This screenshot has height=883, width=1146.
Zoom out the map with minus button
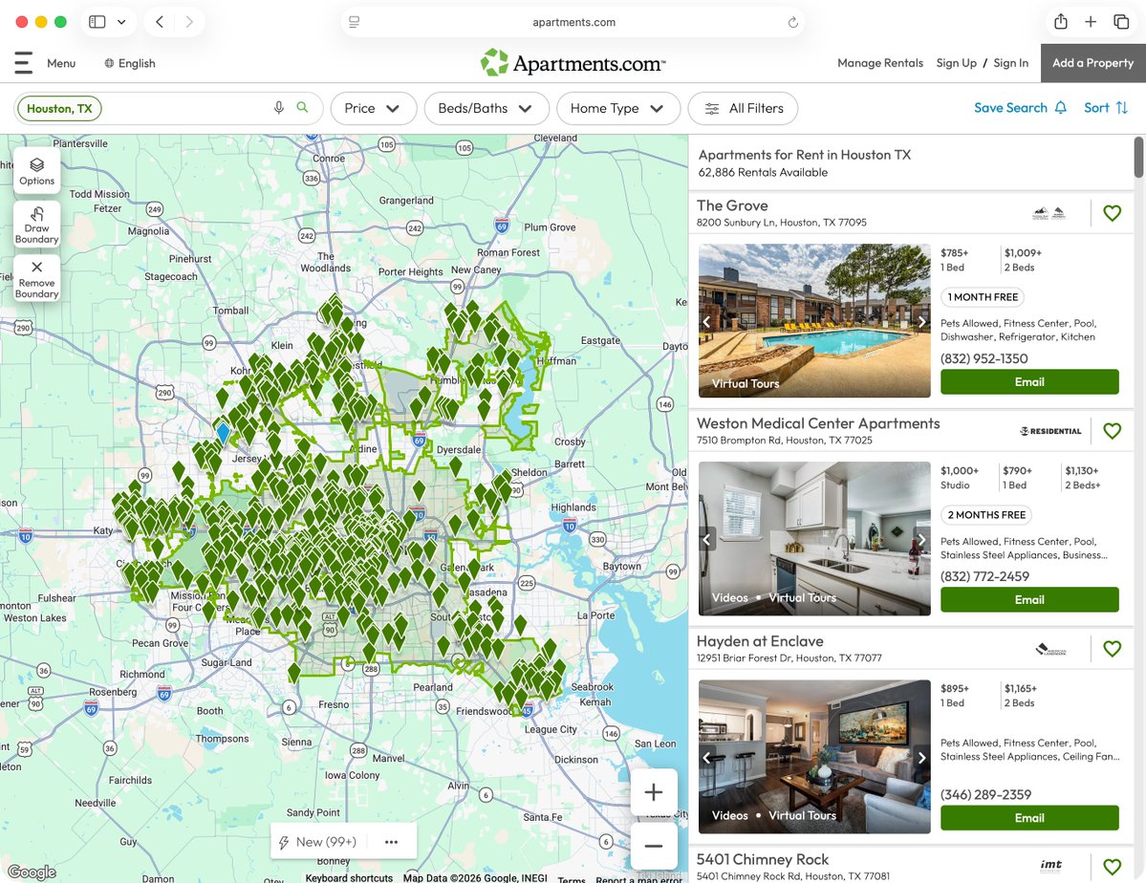click(654, 846)
